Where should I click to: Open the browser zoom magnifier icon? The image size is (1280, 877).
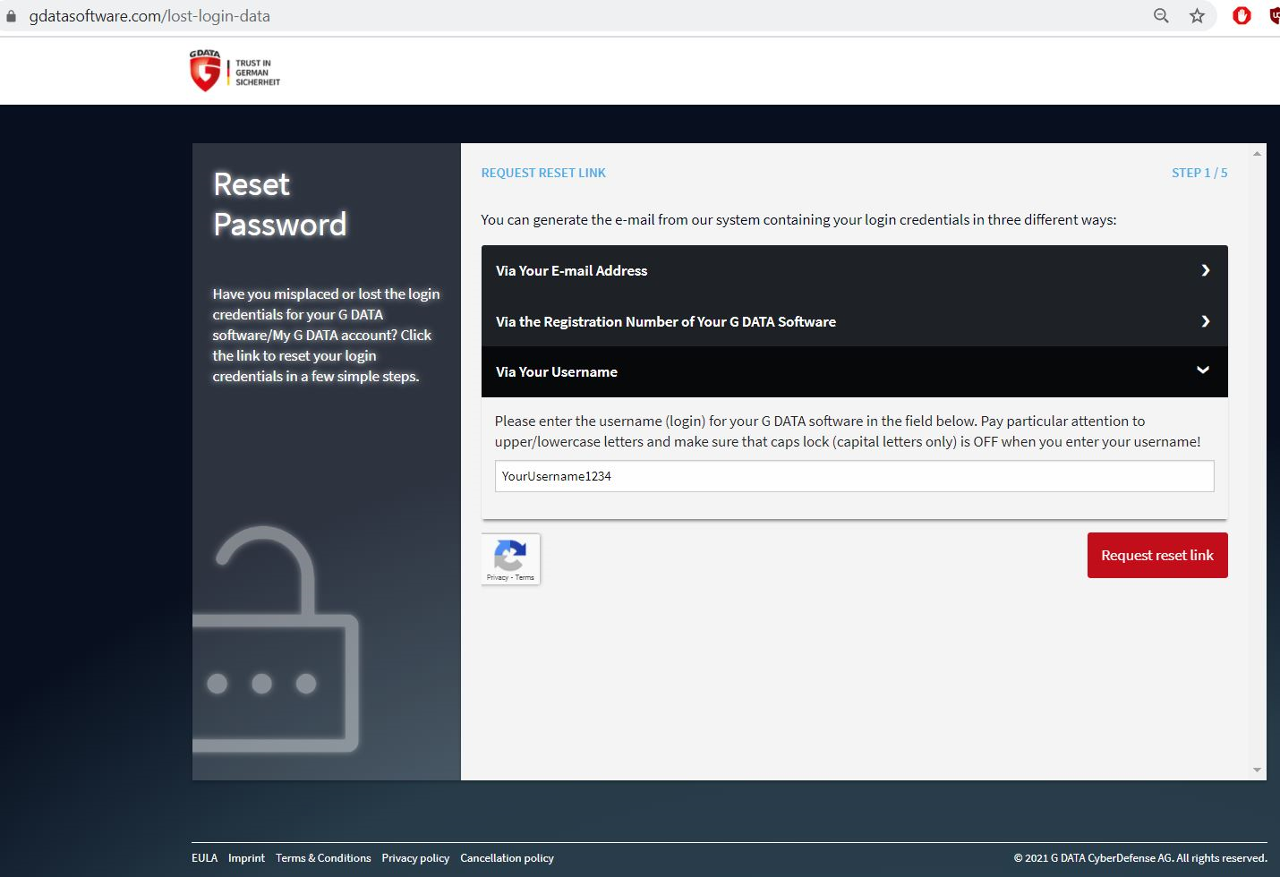coord(1161,16)
